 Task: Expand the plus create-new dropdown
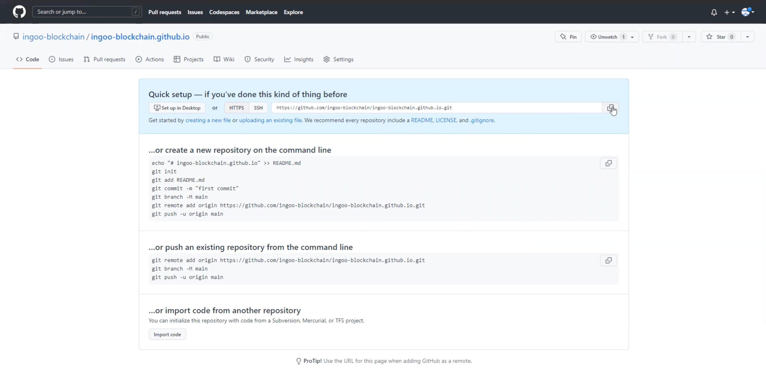(729, 12)
